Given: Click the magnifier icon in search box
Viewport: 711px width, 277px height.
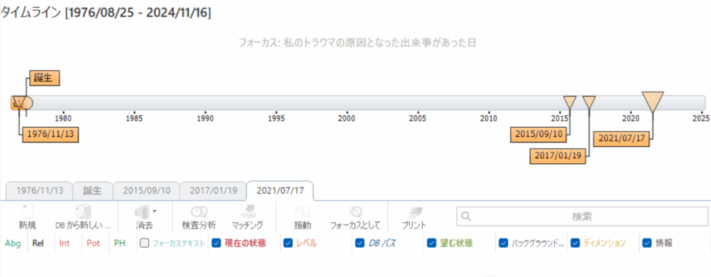Looking at the screenshot, I should pos(465,216).
